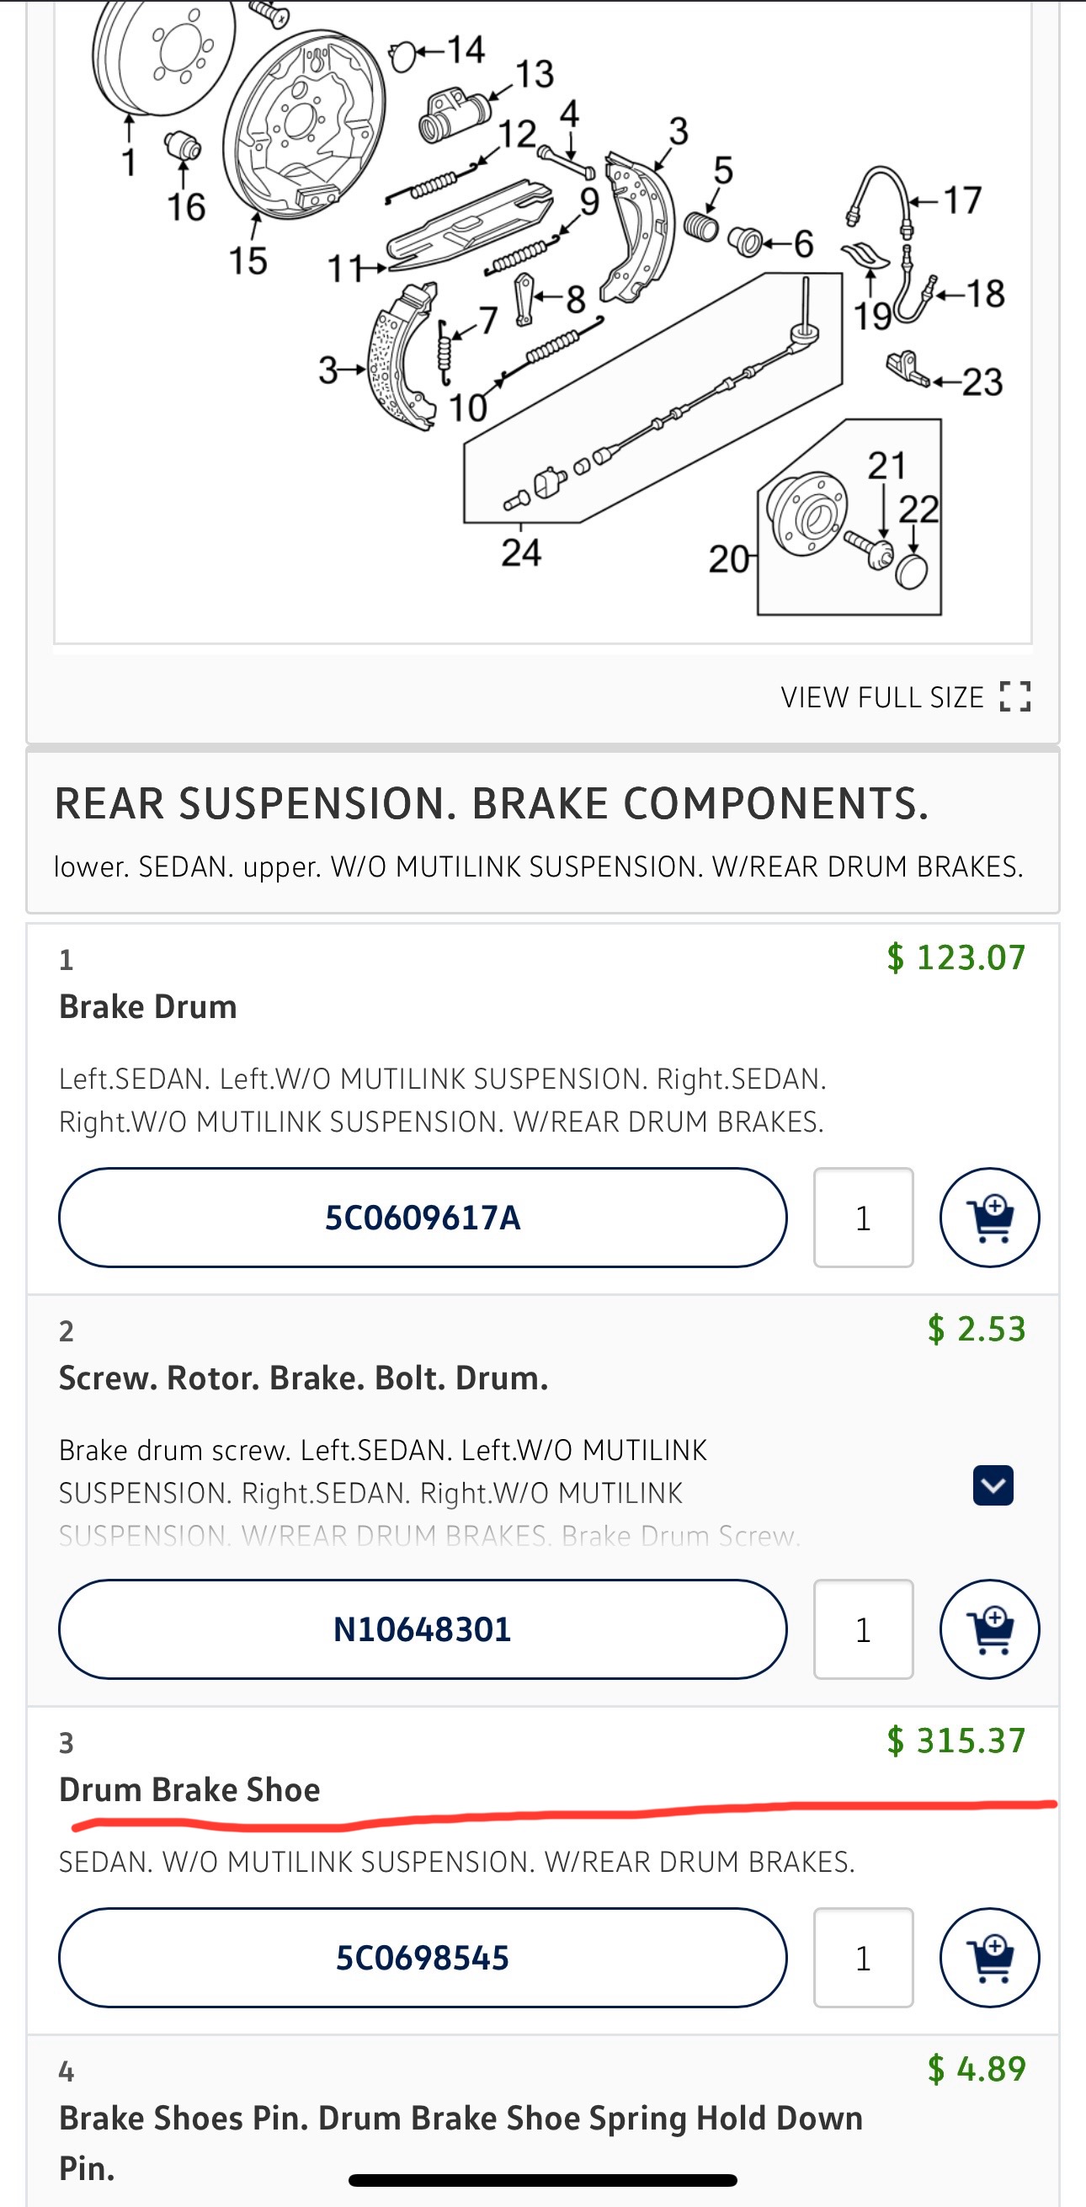Image resolution: width=1086 pixels, height=2207 pixels.
Task: Tap the parts diagram image
Action: [x=543, y=322]
